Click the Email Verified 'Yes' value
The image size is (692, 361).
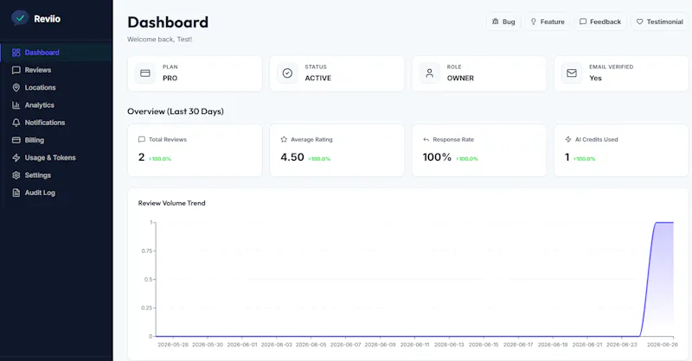pyautogui.click(x=595, y=78)
